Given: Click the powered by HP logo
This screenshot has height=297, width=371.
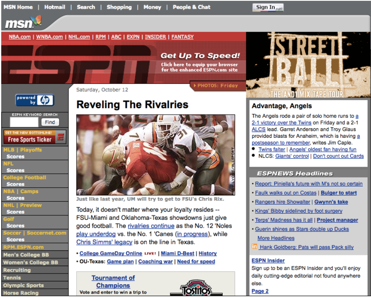Looking at the screenshot, I should [35, 100].
